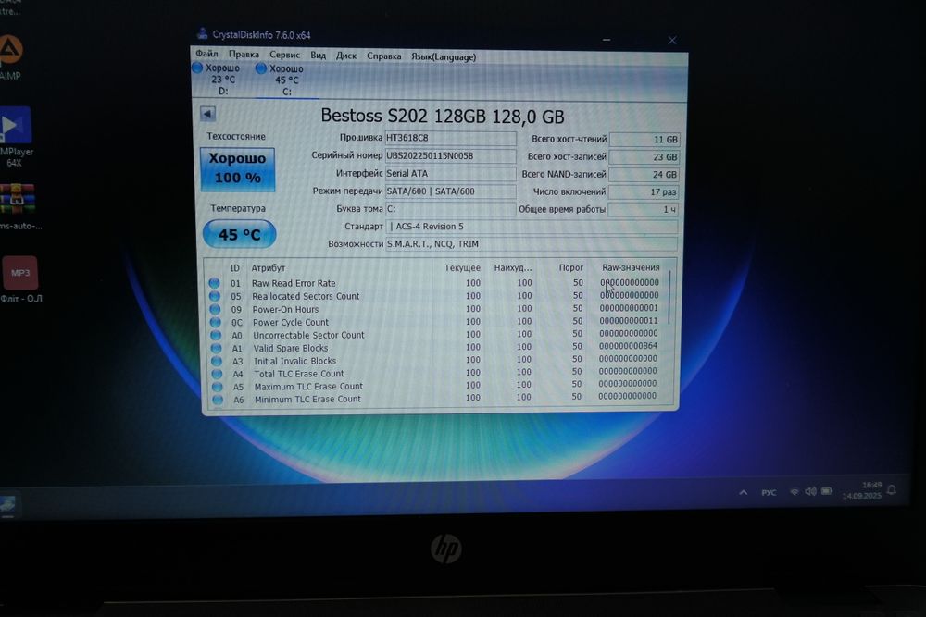This screenshot has height=617, width=926.
Task: Click raw value 000000000B64
Action: pyautogui.click(x=629, y=346)
